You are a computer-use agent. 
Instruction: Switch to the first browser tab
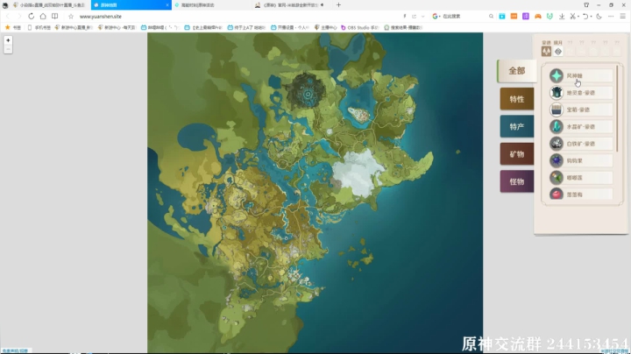tap(49, 5)
